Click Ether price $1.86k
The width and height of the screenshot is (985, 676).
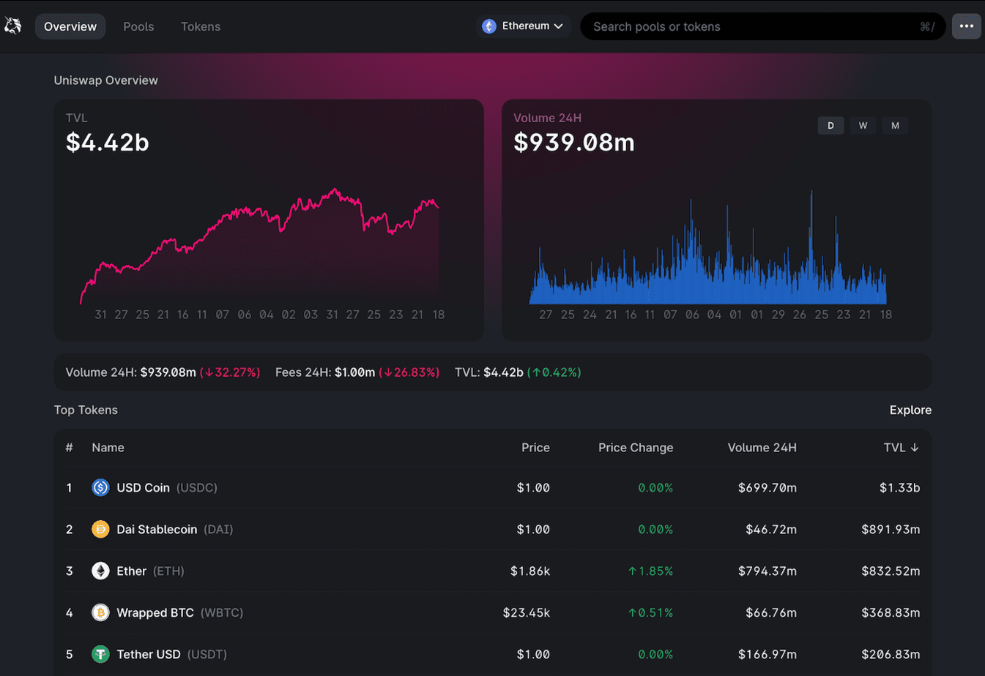pos(530,571)
